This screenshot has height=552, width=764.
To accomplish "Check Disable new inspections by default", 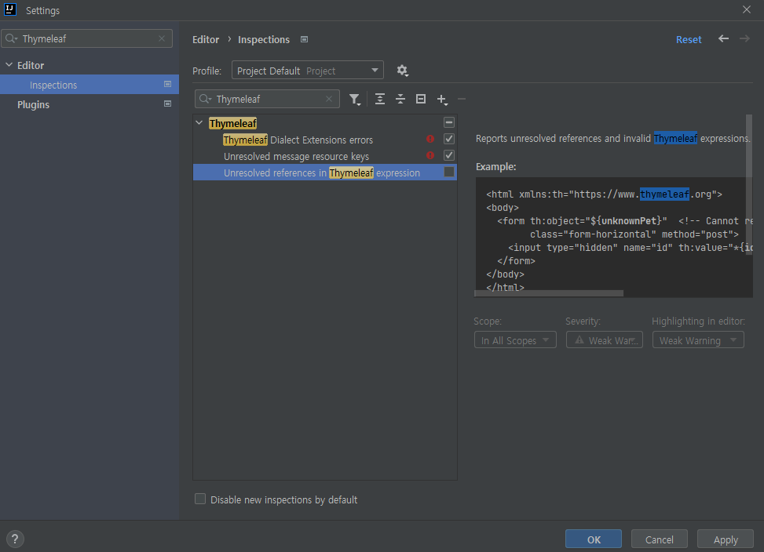I will [x=200, y=499].
